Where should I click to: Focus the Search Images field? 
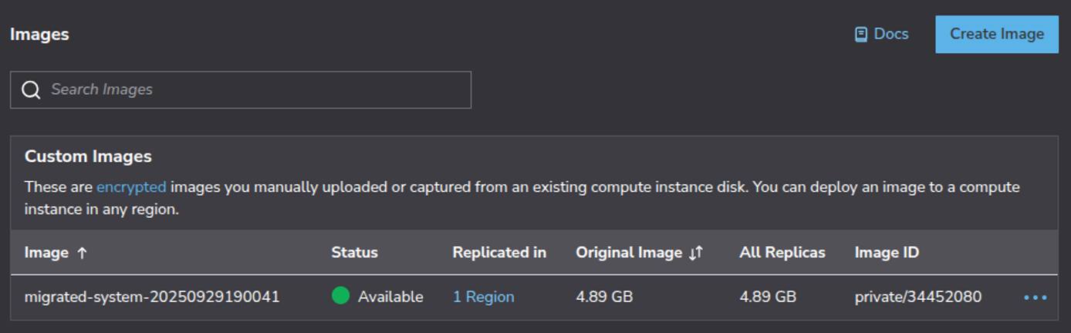[x=255, y=89]
